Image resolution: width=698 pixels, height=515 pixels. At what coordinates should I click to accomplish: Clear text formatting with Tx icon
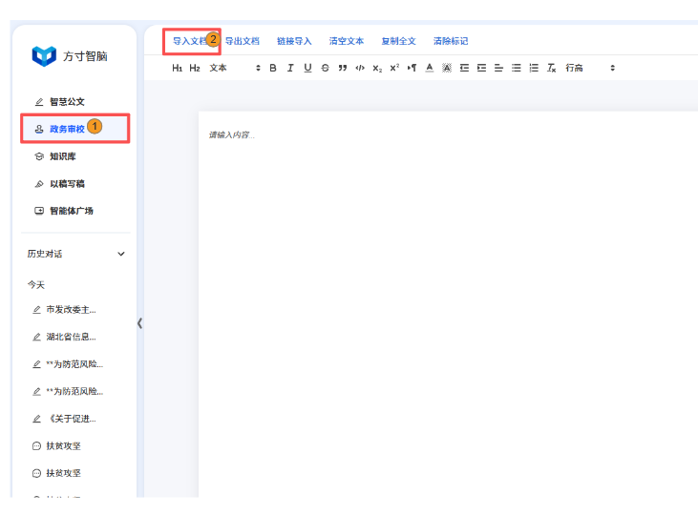pos(551,68)
